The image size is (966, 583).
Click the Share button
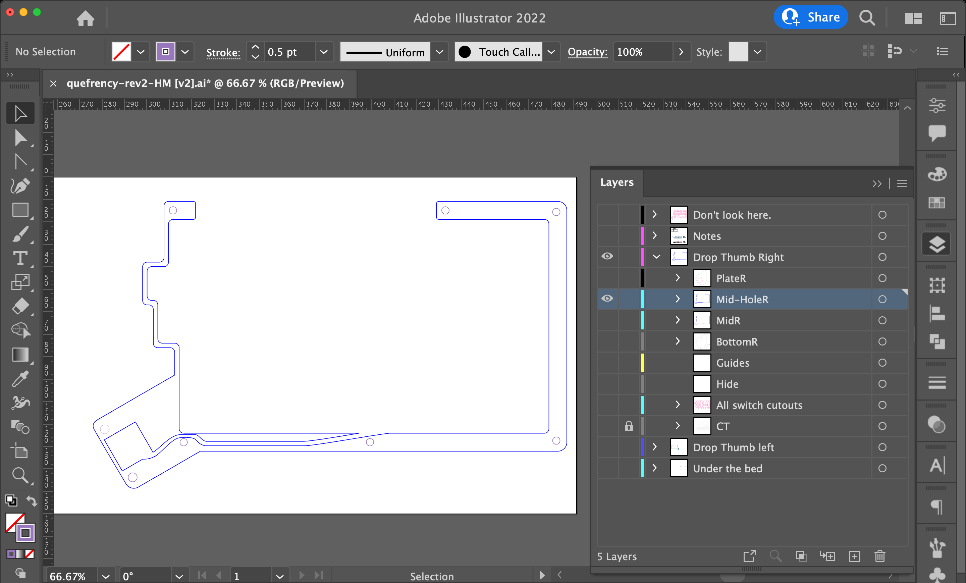[810, 17]
